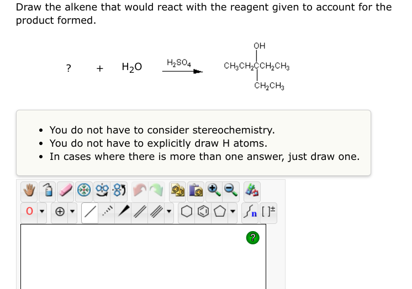Redo with the green arrow
The width and height of the screenshot is (412, 289).
pyautogui.click(x=157, y=190)
